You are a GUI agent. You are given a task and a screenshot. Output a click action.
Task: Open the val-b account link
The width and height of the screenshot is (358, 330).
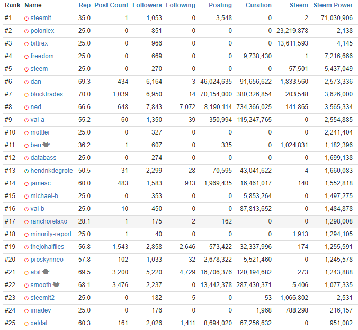[37, 209]
